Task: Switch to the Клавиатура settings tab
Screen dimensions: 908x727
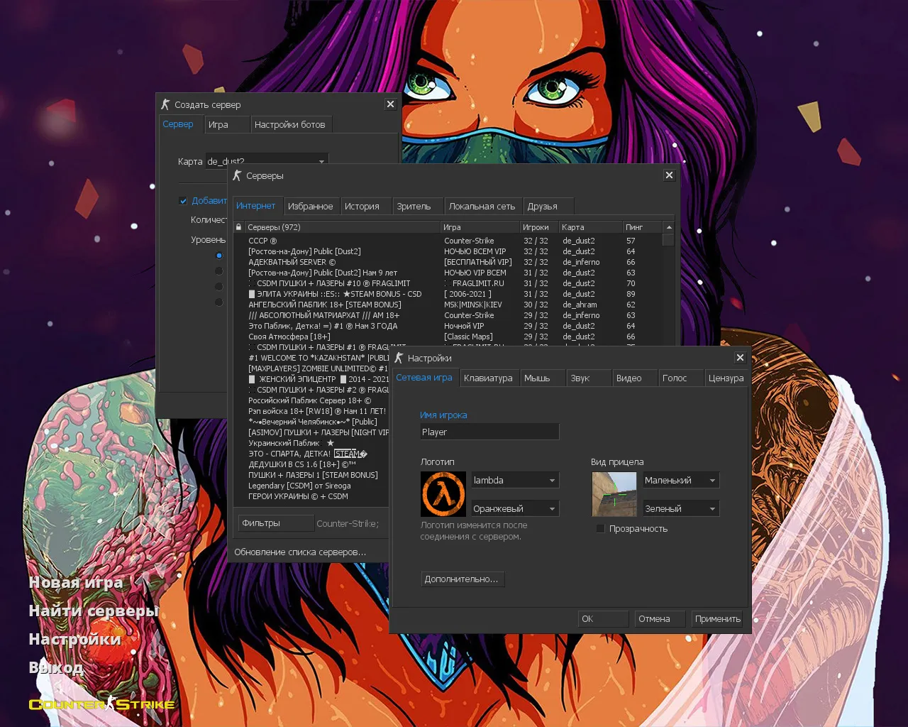Action: [488, 378]
